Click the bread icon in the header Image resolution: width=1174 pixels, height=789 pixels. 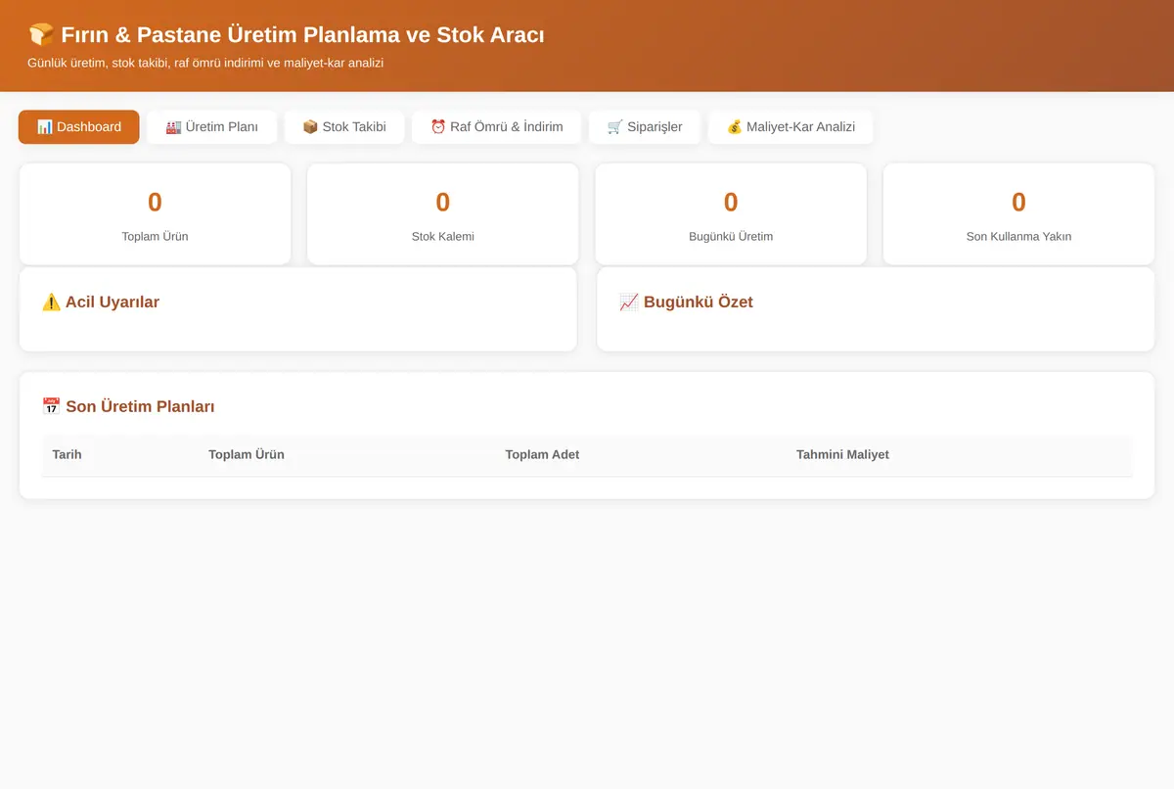41,35
